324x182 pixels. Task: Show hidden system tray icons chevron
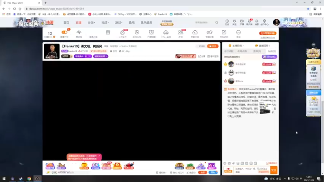[x=285, y=179]
